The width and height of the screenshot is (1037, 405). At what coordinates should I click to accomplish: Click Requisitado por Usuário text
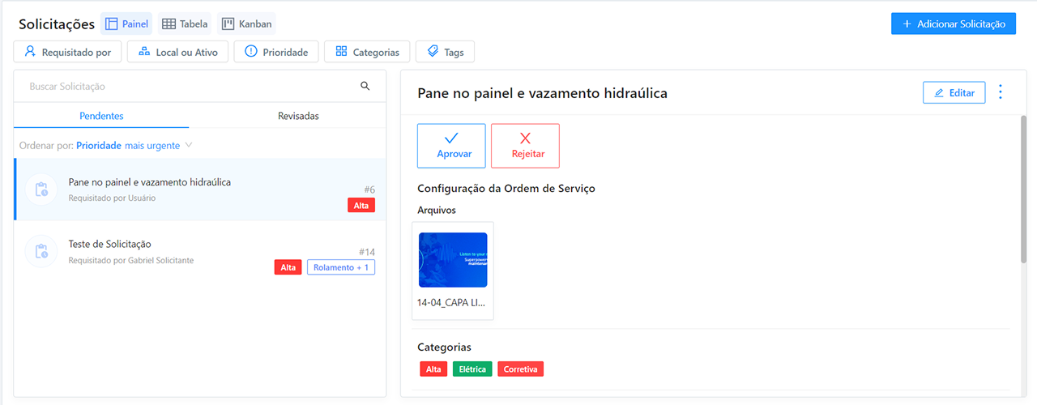112,198
